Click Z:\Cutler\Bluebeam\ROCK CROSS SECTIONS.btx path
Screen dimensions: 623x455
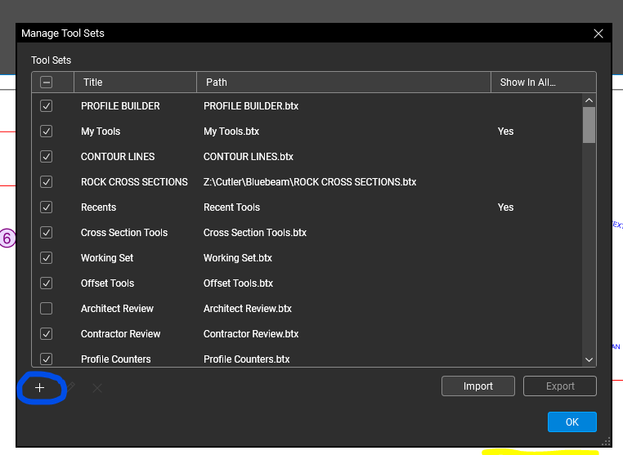[x=310, y=182]
